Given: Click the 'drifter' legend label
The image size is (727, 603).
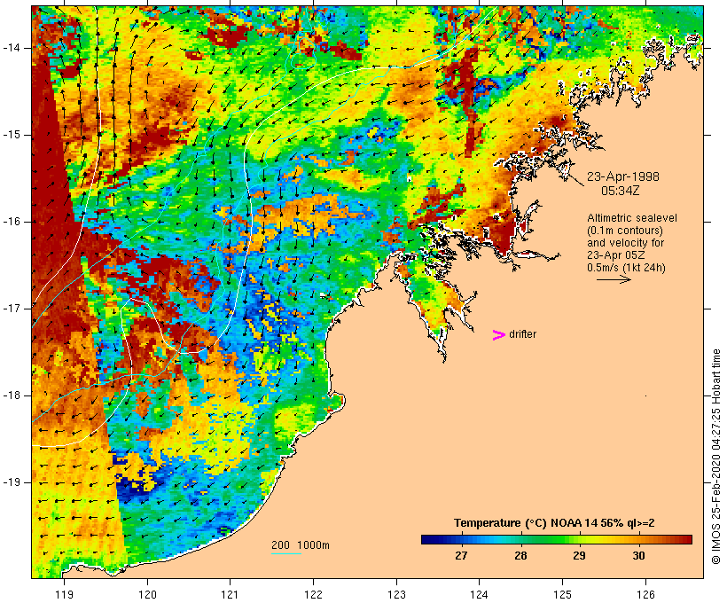Looking at the screenshot, I should [522, 334].
